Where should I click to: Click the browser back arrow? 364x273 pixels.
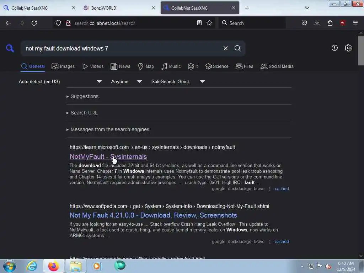point(9,23)
